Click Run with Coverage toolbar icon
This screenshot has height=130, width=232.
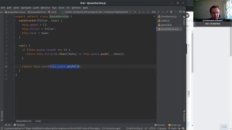tap(144, 12)
